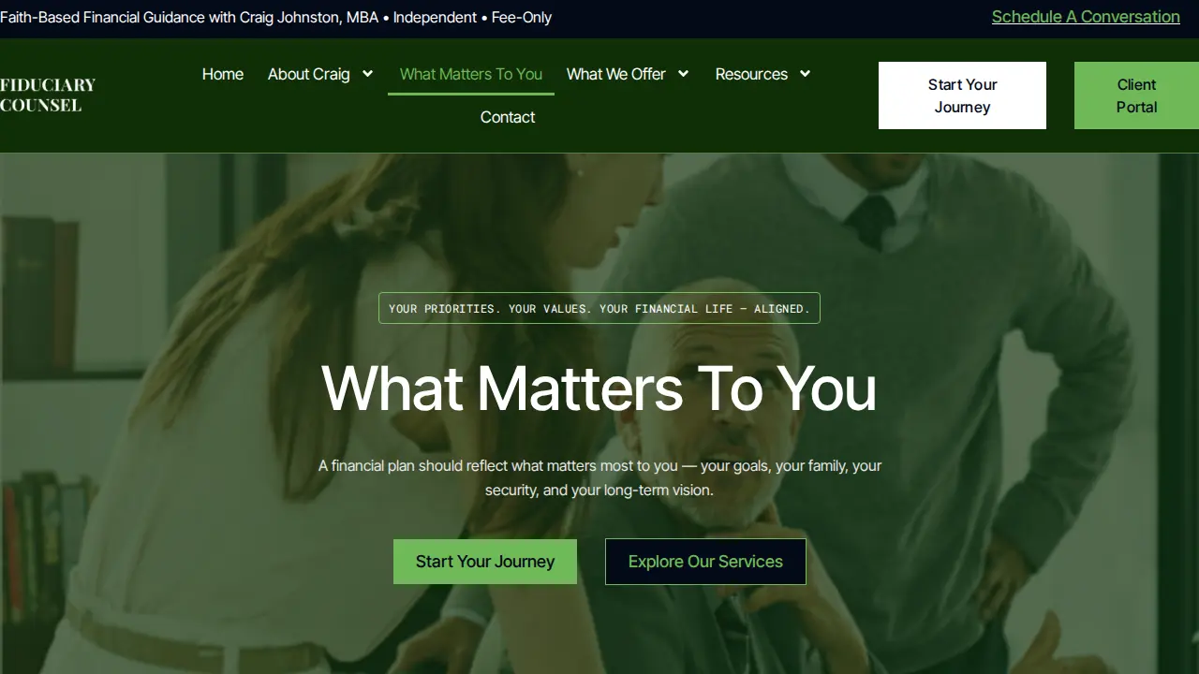Image resolution: width=1199 pixels, height=674 pixels.
Task: Open the About Craig menu item
Action: (309, 74)
